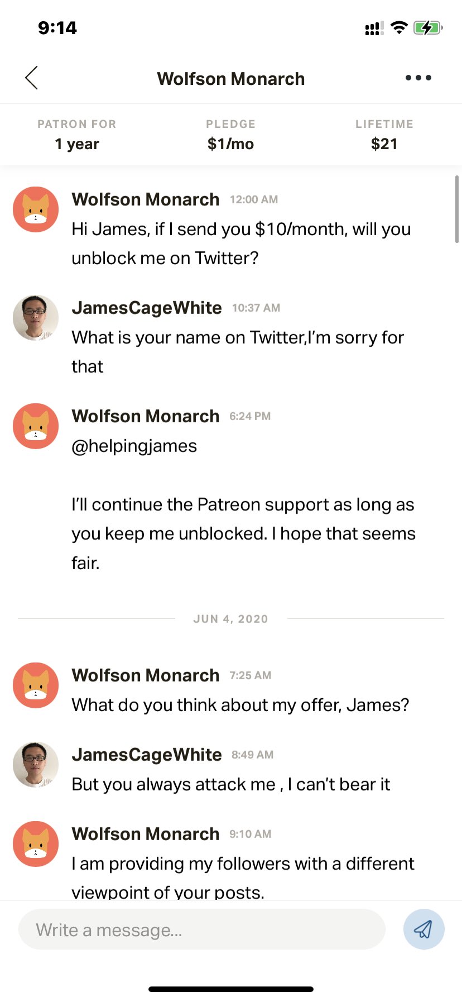The width and height of the screenshot is (462, 1001).
Task: Tap Wolfson Monarch's fox avatar on first message
Action: (x=36, y=209)
